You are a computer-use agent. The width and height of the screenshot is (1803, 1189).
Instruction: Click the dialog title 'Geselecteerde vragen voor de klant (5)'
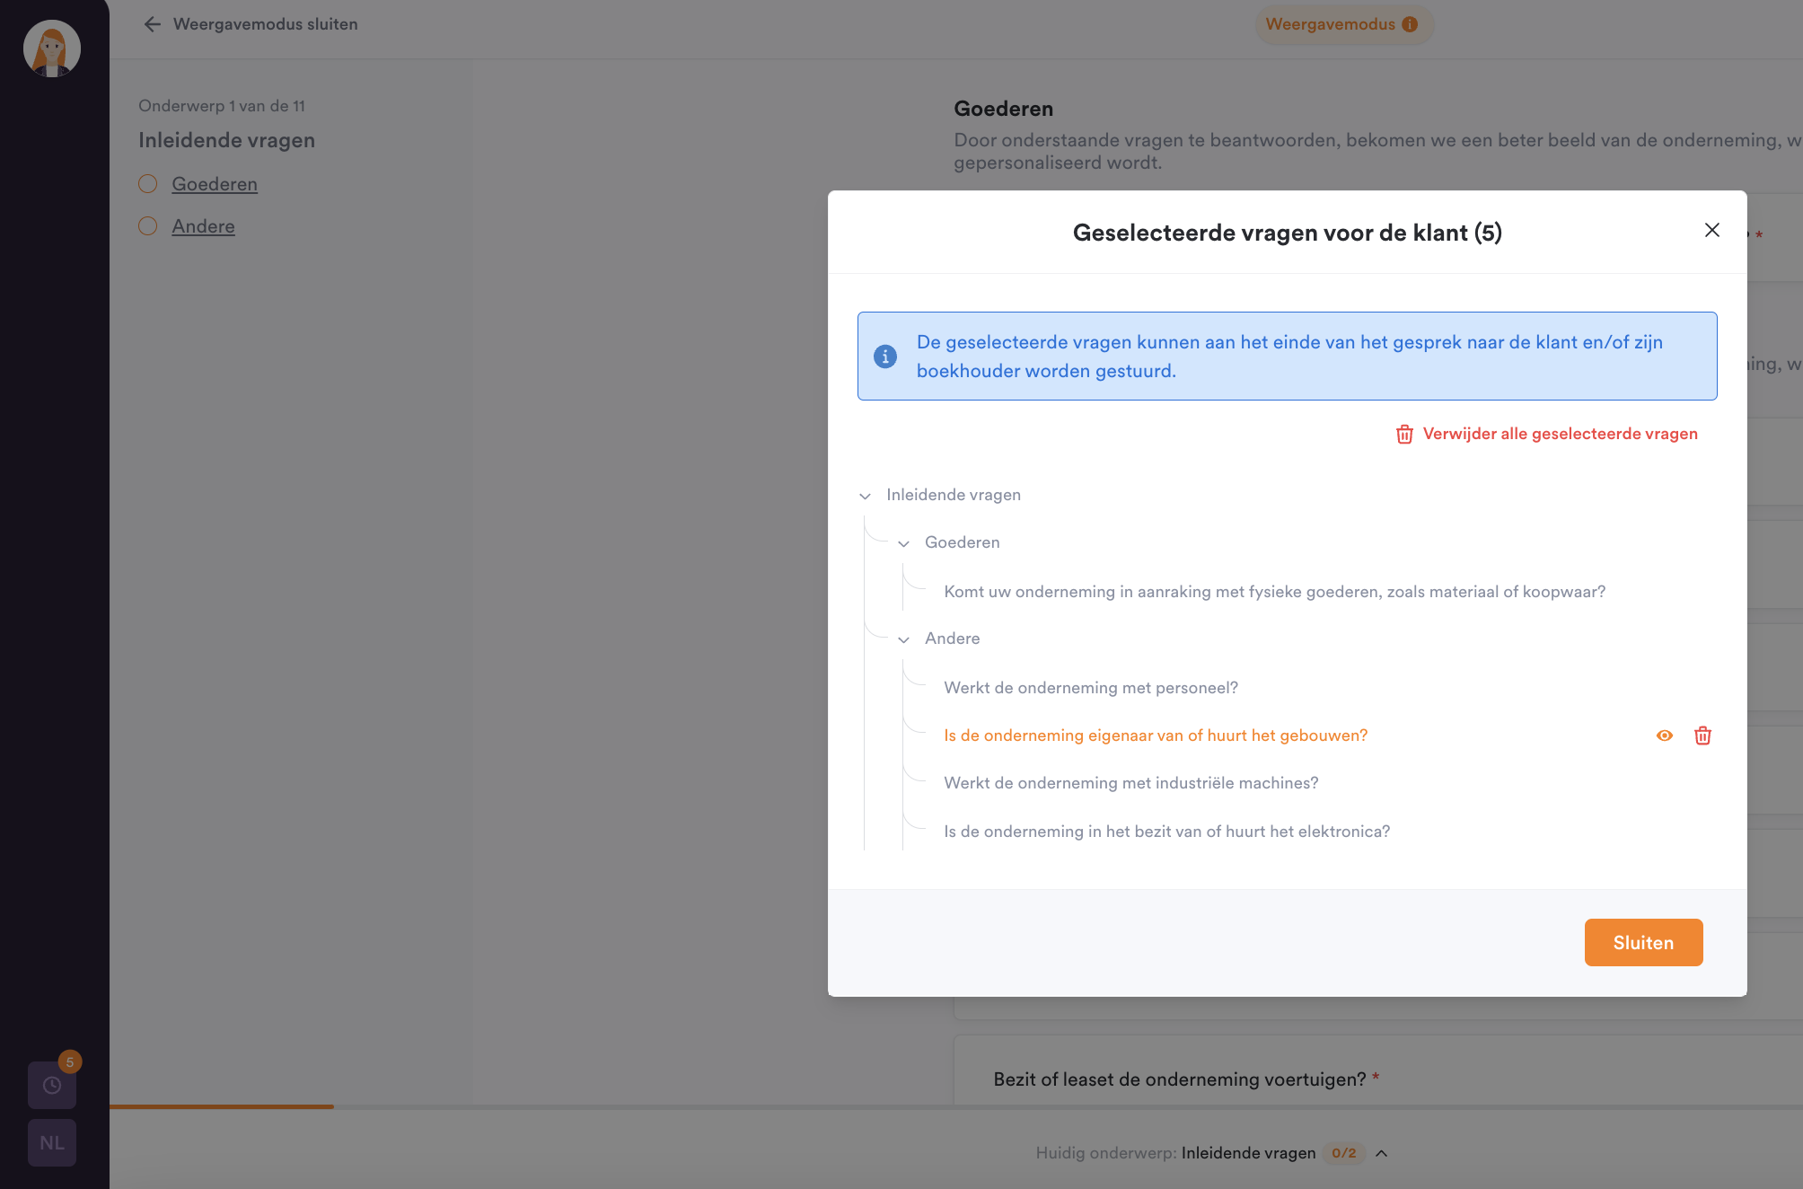[x=1287, y=233]
